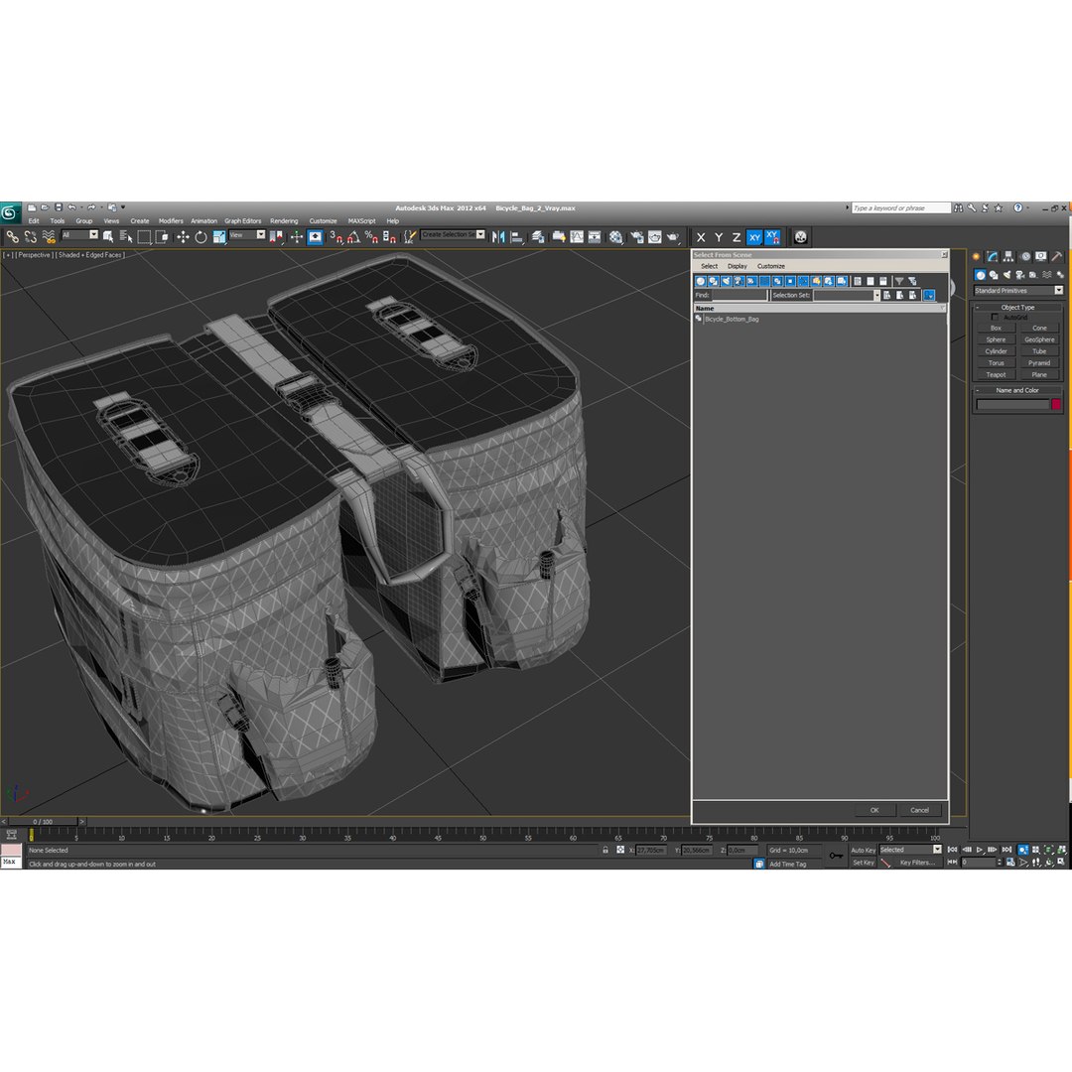Click the red object color swatch
Screen dimensions: 1072x1072
pyautogui.click(x=1055, y=405)
